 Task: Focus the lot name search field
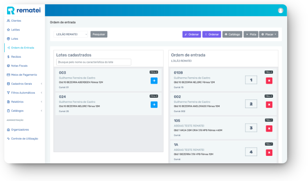point(93,62)
